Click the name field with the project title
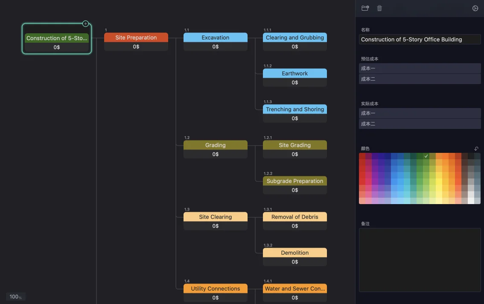 [x=420, y=39]
